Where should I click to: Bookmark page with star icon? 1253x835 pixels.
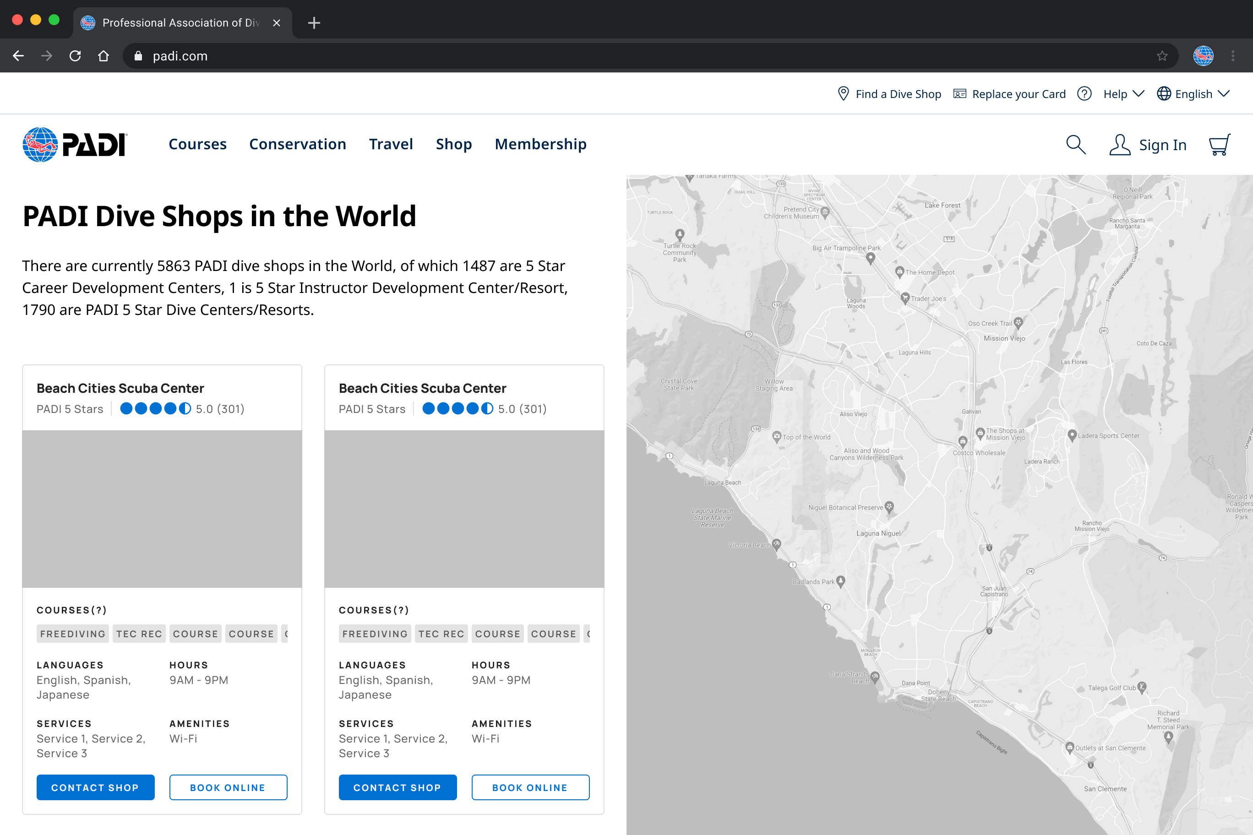click(1162, 56)
